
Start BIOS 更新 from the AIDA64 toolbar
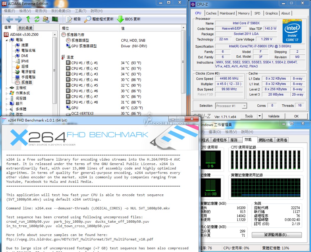click(128, 19)
